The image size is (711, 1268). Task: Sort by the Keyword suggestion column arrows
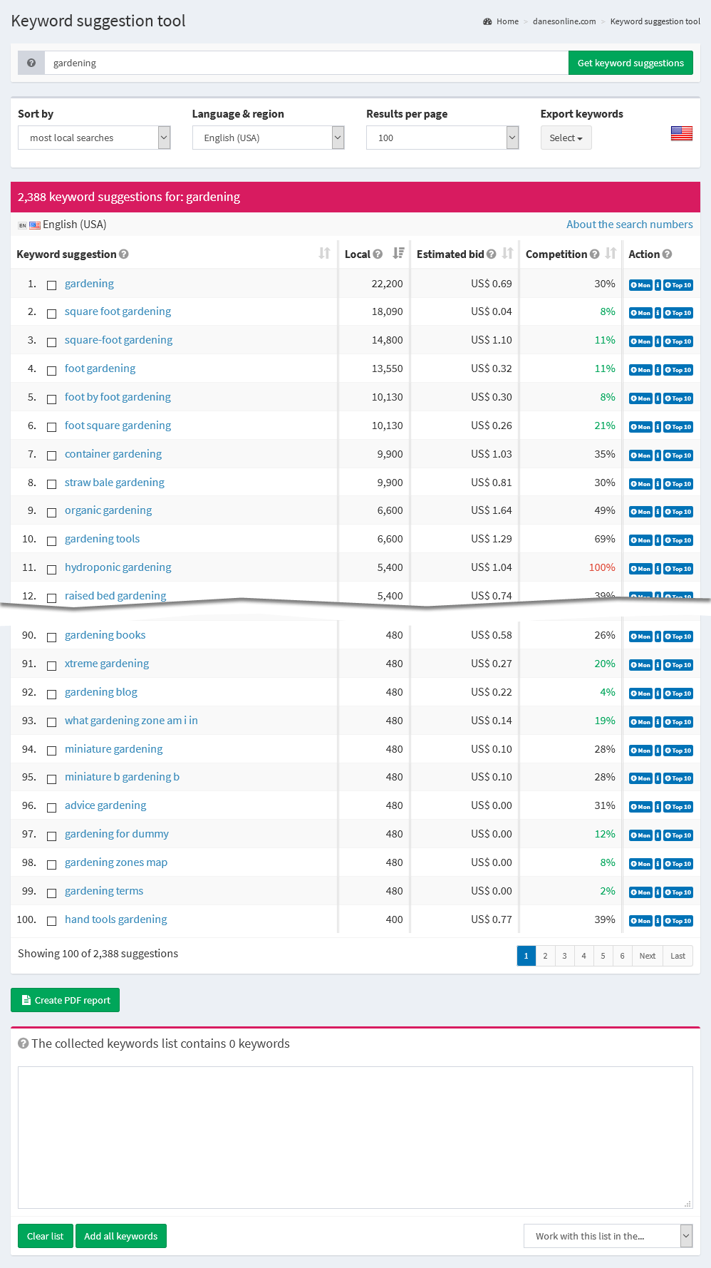(x=324, y=253)
